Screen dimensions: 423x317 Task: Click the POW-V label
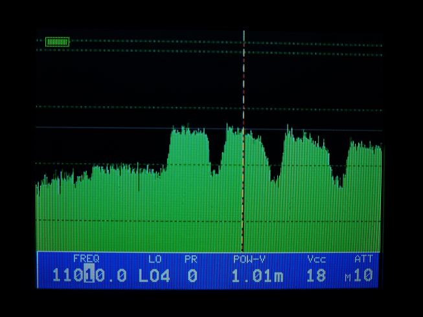[249, 259]
